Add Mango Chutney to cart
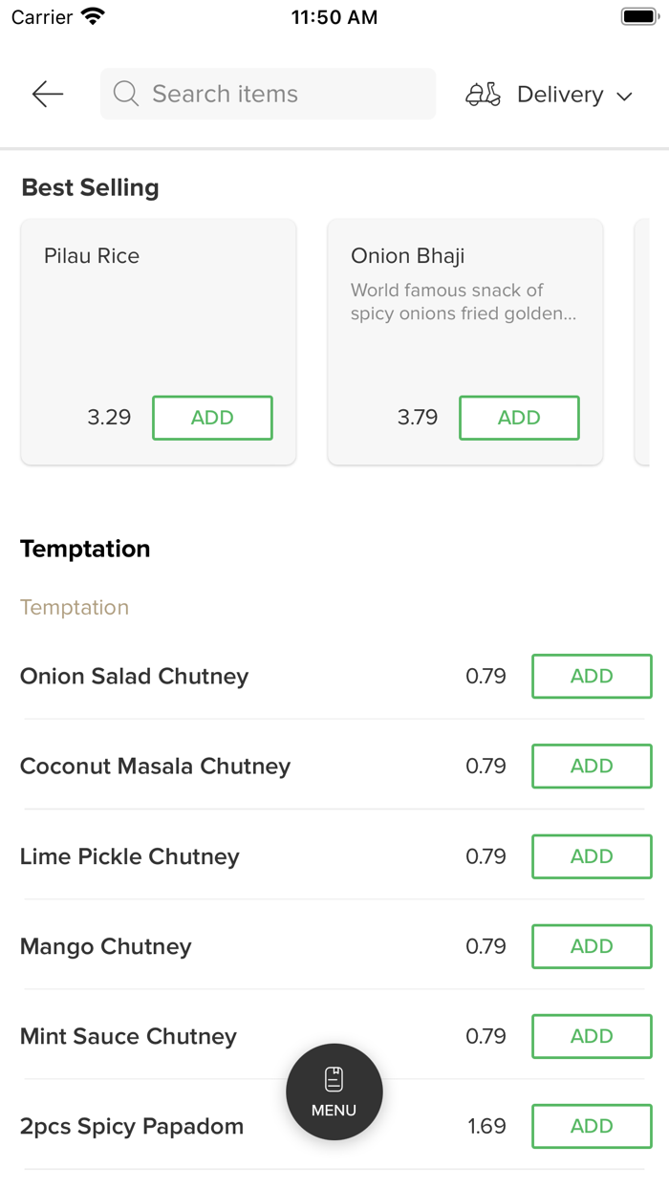This screenshot has height=1189, width=669. coord(592,946)
